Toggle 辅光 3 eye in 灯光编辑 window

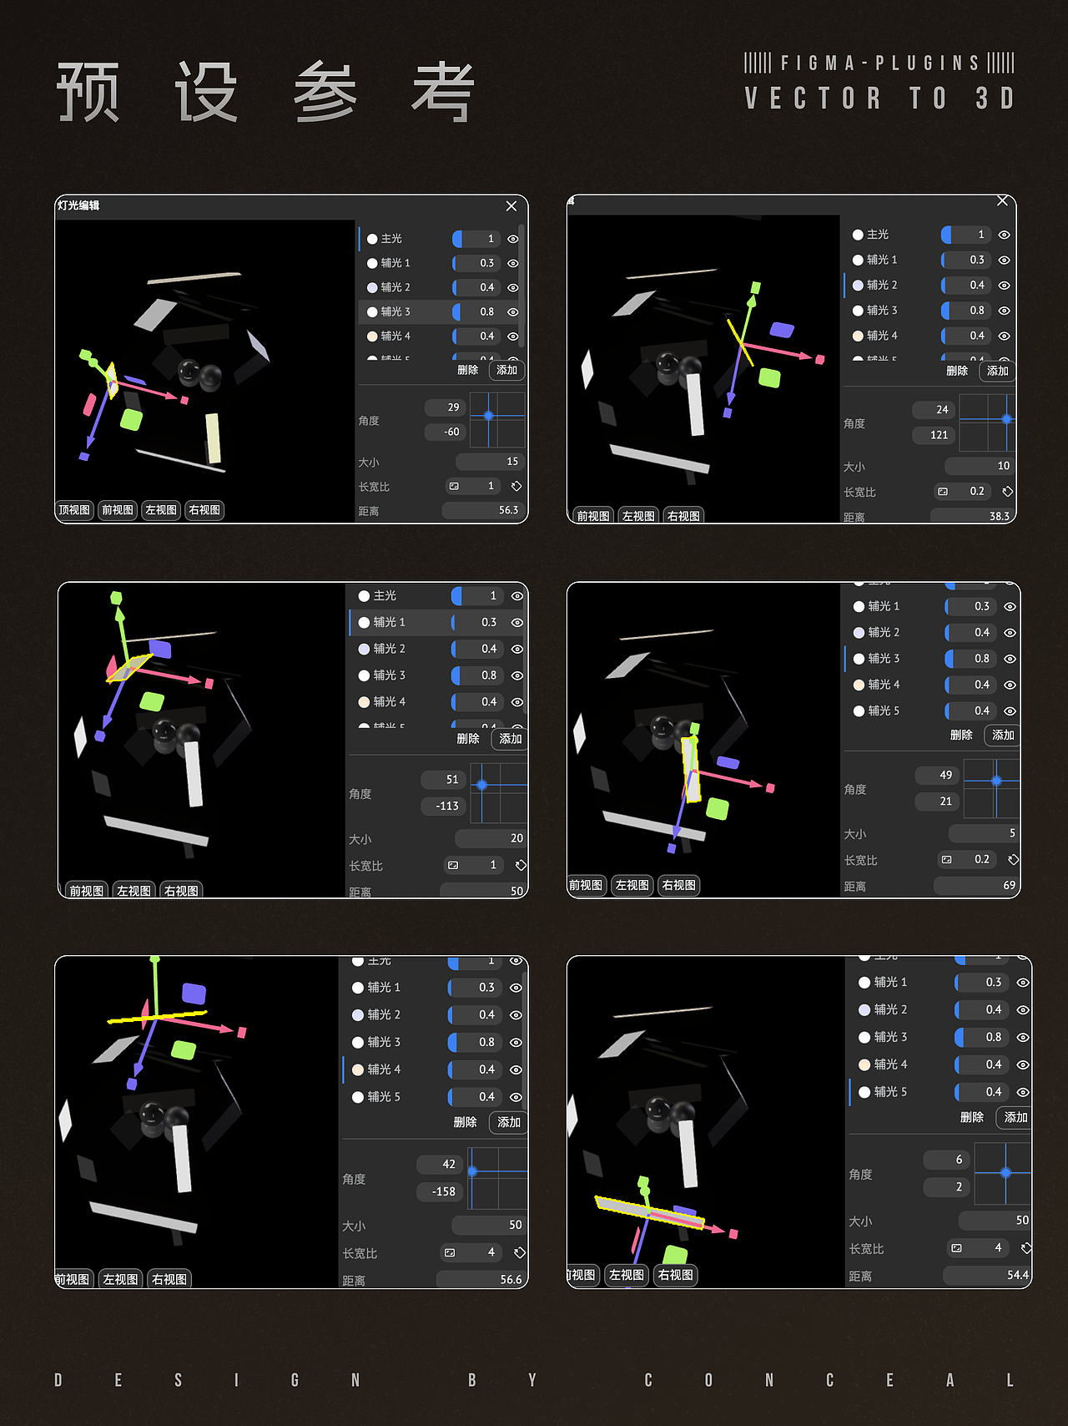513,312
